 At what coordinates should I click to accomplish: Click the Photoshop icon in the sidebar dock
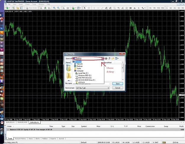tap(2, 29)
